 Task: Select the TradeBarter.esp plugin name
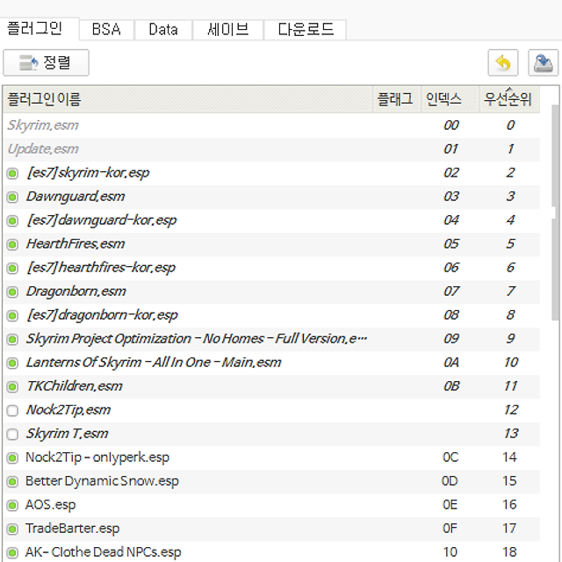(72, 529)
